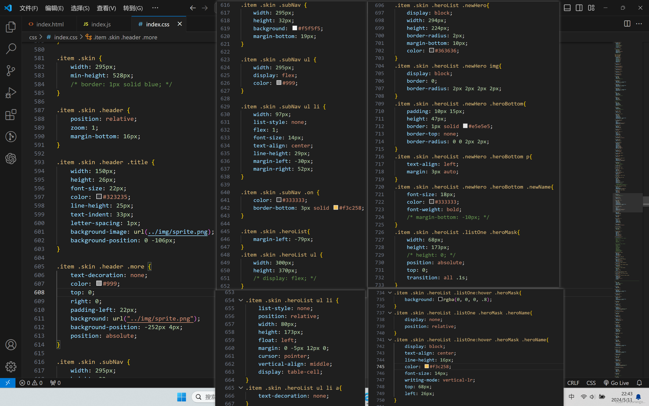The width and height of the screenshot is (649, 406).
Task: Open the 选择(S) menu
Action: pos(80,8)
